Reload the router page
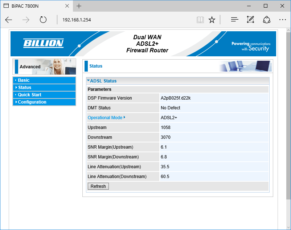Screen dimensions: 291x230 point(43,20)
